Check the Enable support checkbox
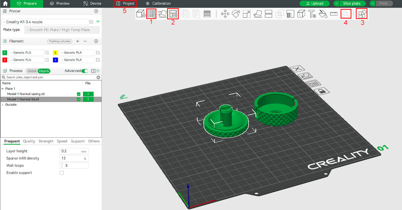The height and width of the screenshot is (210, 402). (61, 173)
